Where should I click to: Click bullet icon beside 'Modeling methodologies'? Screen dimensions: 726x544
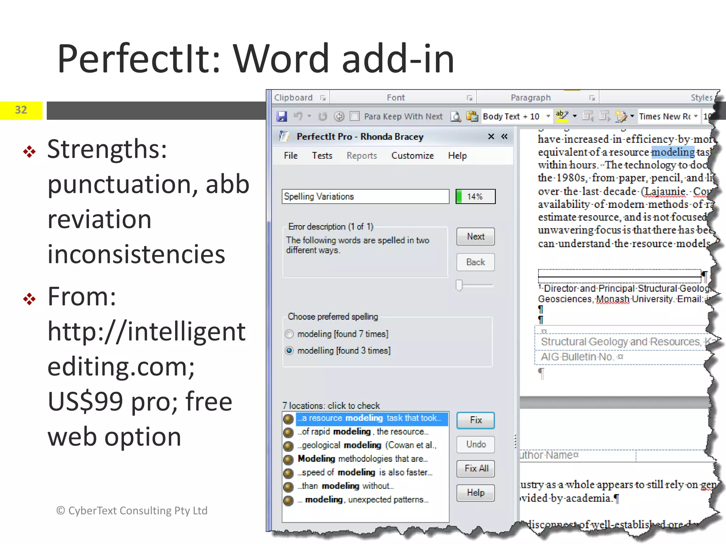pyautogui.click(x=289, y=460)
